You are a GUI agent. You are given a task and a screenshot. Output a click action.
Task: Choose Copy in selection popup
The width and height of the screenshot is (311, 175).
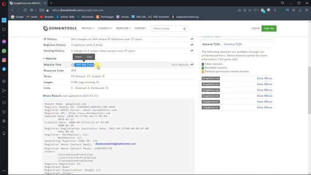coord(89,57)
